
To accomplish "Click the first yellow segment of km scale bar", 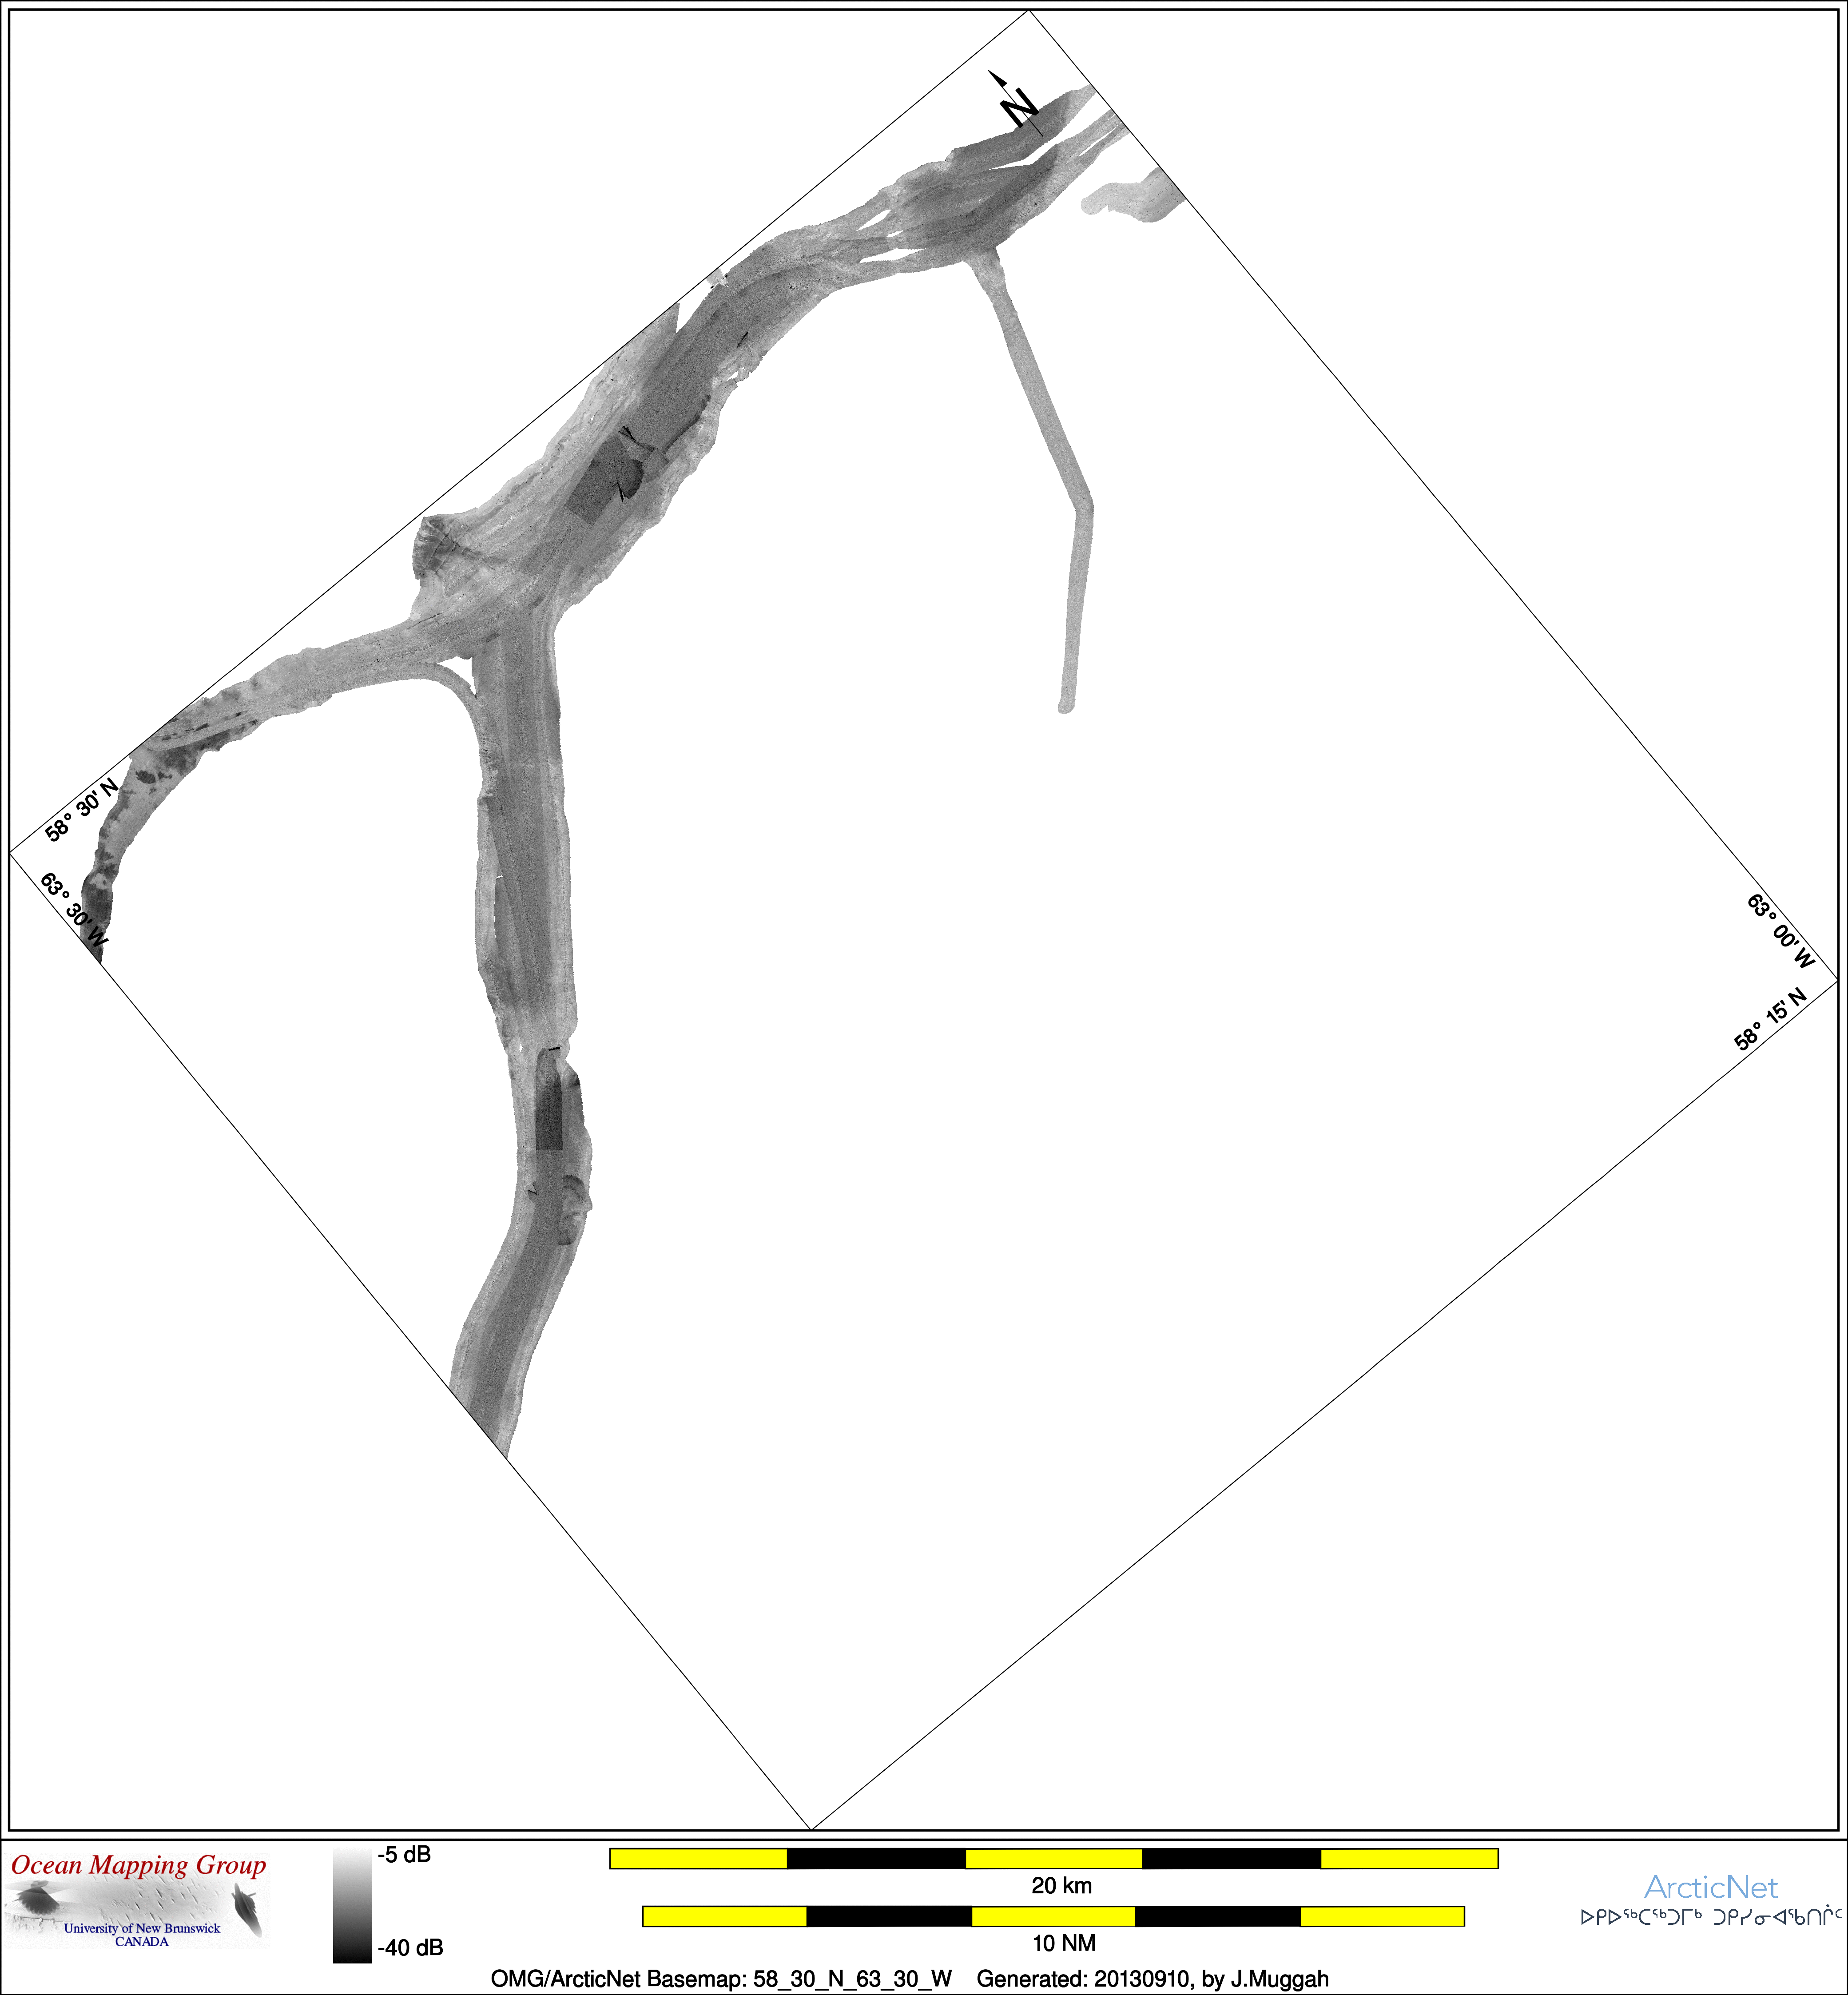I will tap(698, 1858).
